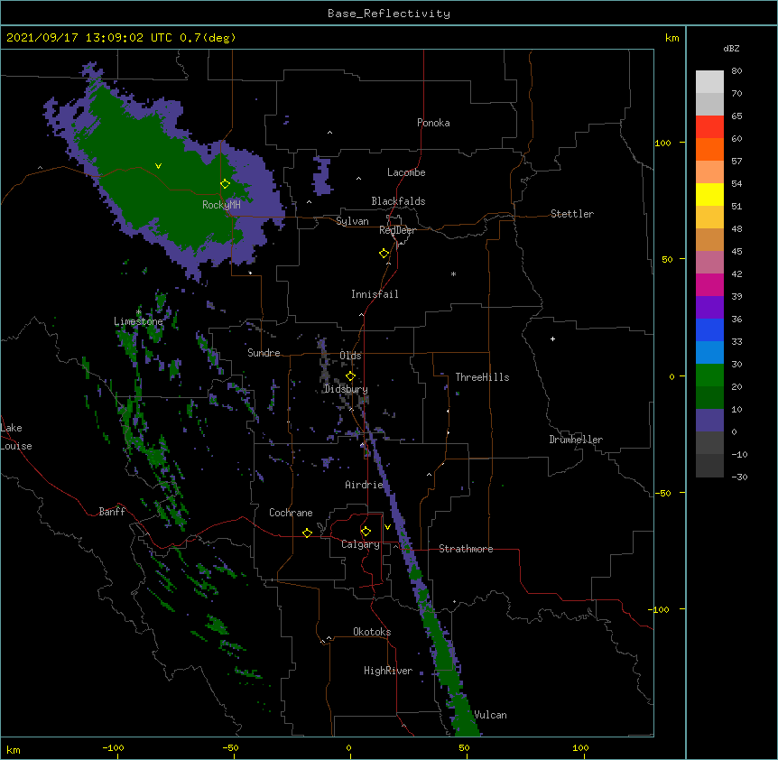Select the ThreeHills label

tap(482, 377)
